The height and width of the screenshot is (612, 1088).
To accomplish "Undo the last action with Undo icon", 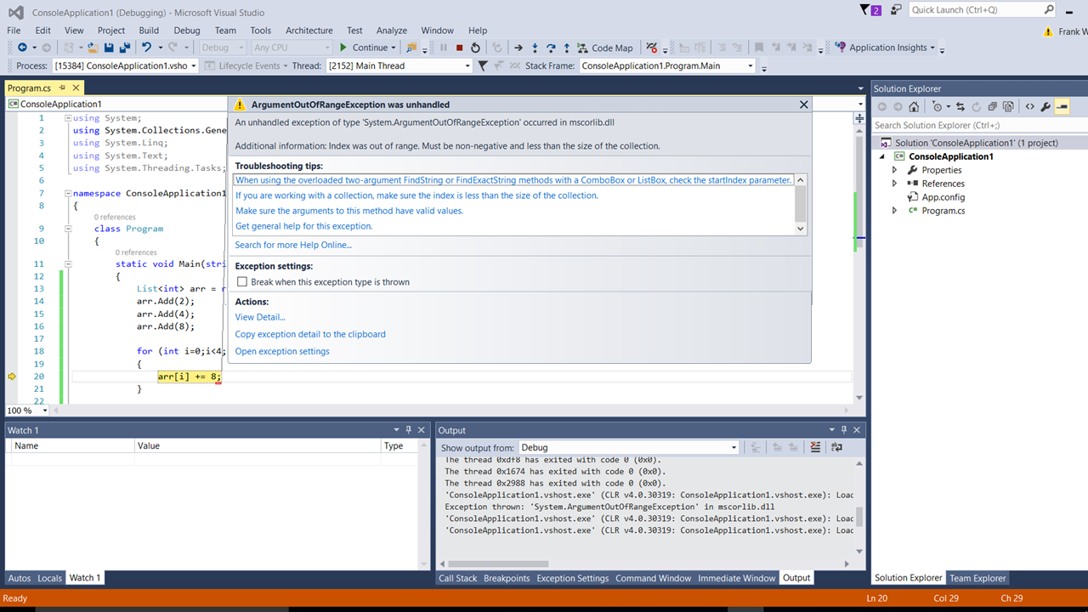I will (146, 48).
